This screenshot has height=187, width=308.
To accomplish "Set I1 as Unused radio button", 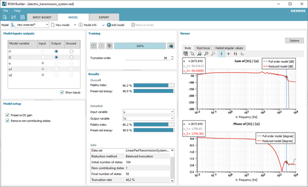I will pyautogui.click(x=71, y=51).
